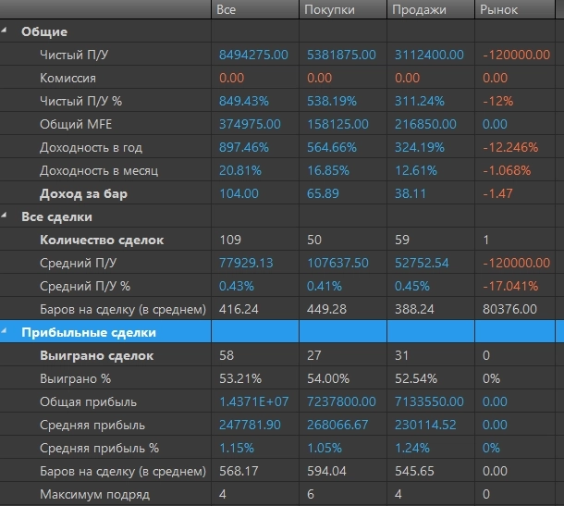This screenshot has height=506, width=564.
Task: Select the Комиссия row label
Action: click(x=67, y=79)
